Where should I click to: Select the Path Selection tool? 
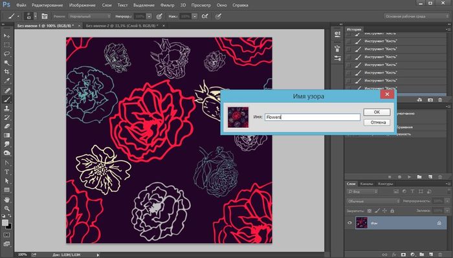tap(6, 181)
